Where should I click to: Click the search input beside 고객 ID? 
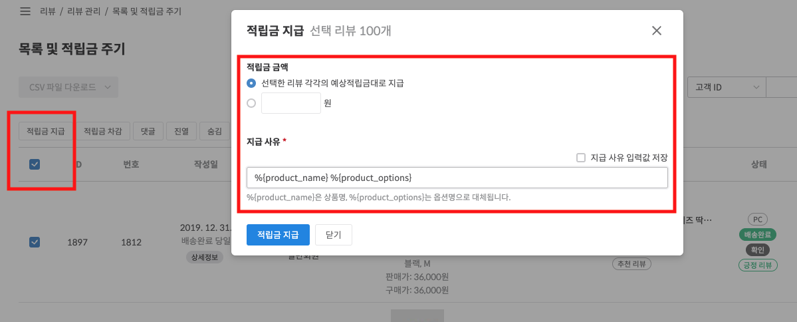click(782, 87)
